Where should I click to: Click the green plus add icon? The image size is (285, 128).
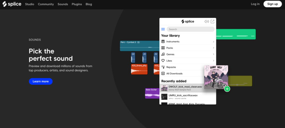(x=227, y=89)
